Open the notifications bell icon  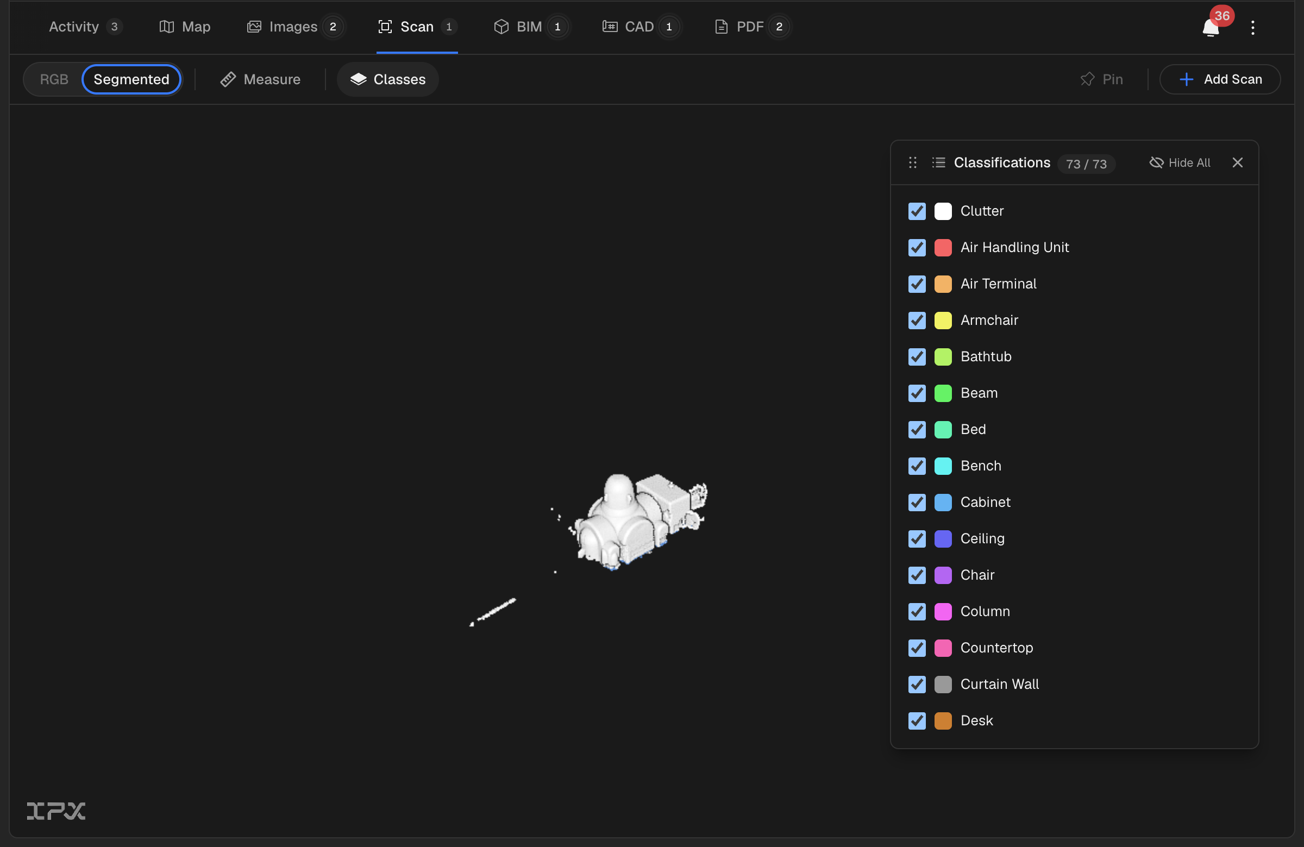(1211, 28)
